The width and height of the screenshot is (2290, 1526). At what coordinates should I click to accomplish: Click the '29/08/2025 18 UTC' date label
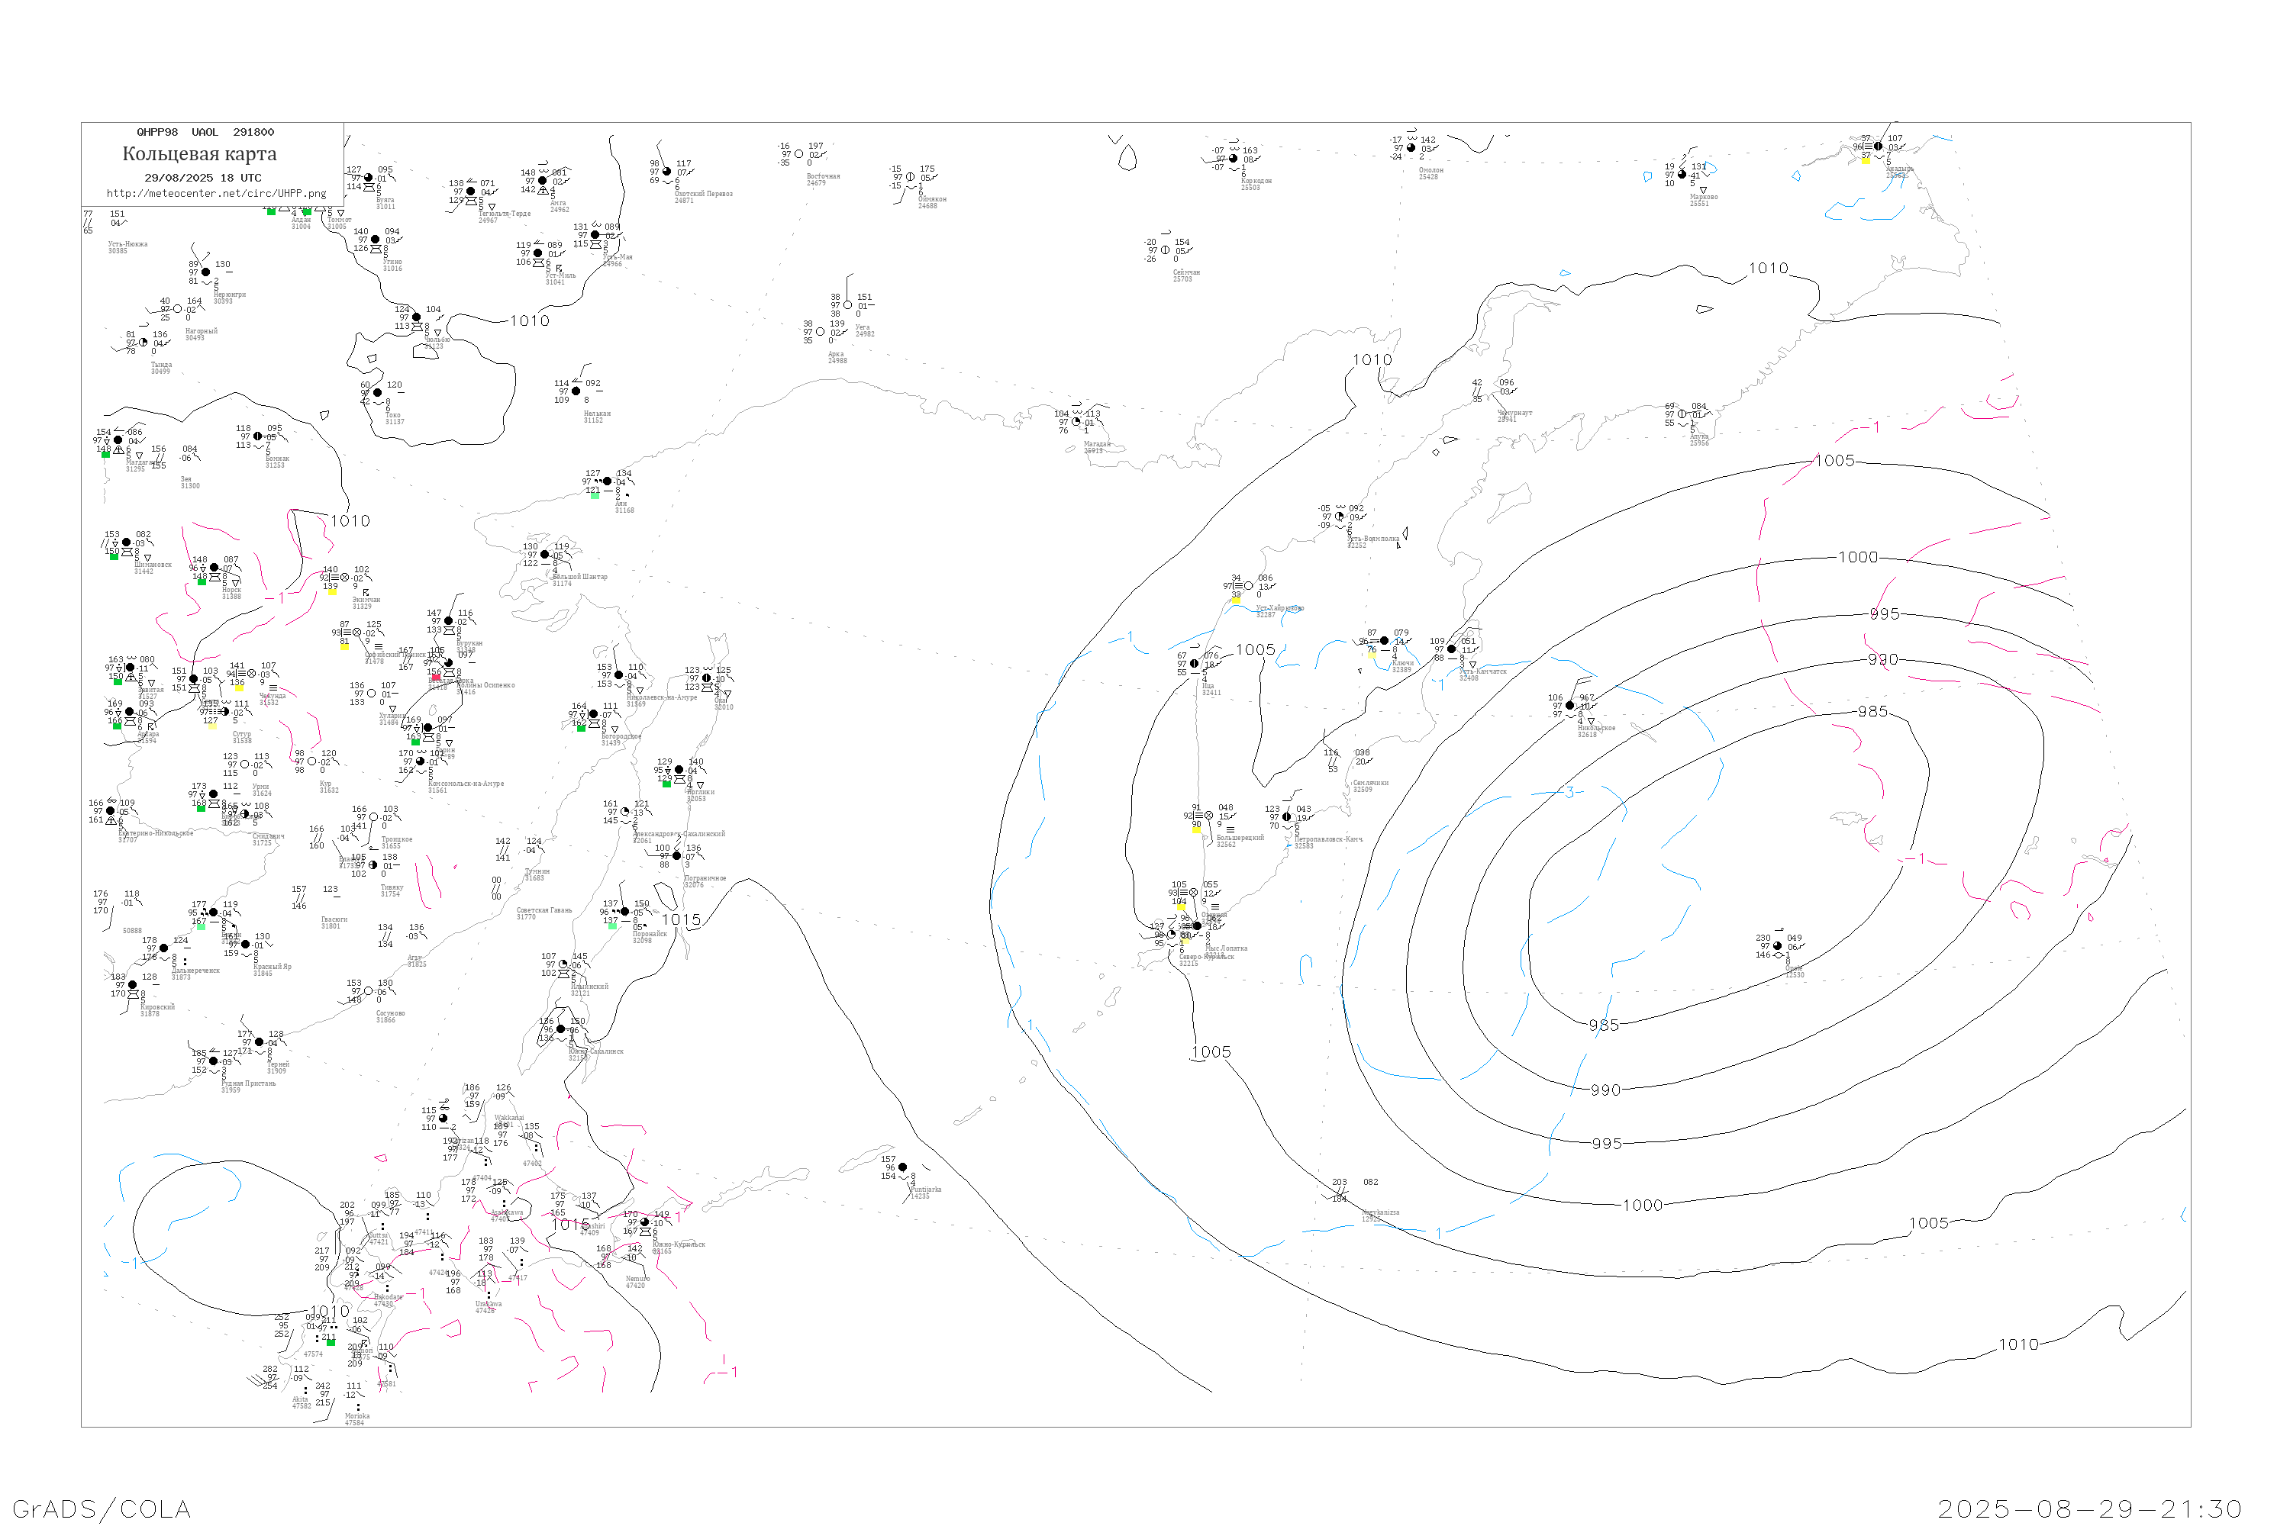[202, 178]
